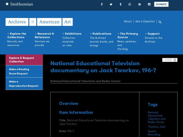Click the page title about Jack Tworkov

(x=103, y=67)
